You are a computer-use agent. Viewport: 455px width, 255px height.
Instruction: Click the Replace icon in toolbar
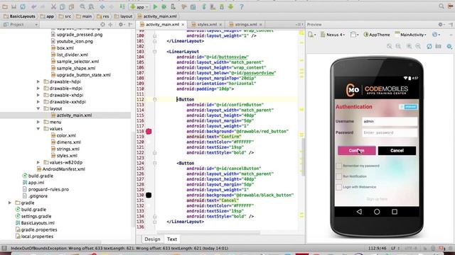91,6
